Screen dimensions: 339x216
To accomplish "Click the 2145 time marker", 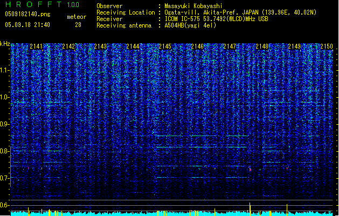I will pyautogui.click(x=165, y=46).
